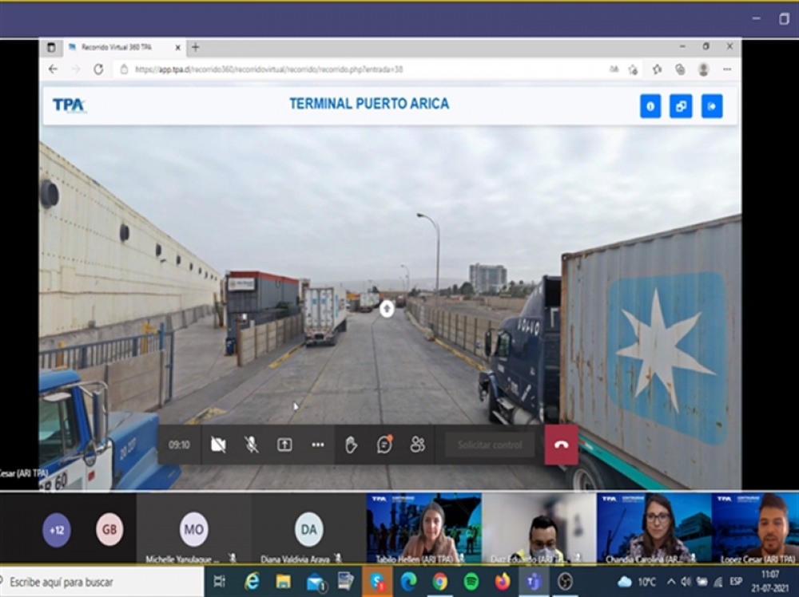Open File Explorer from the taskbar
Viewport: 799px width, 597px height.
283,581
